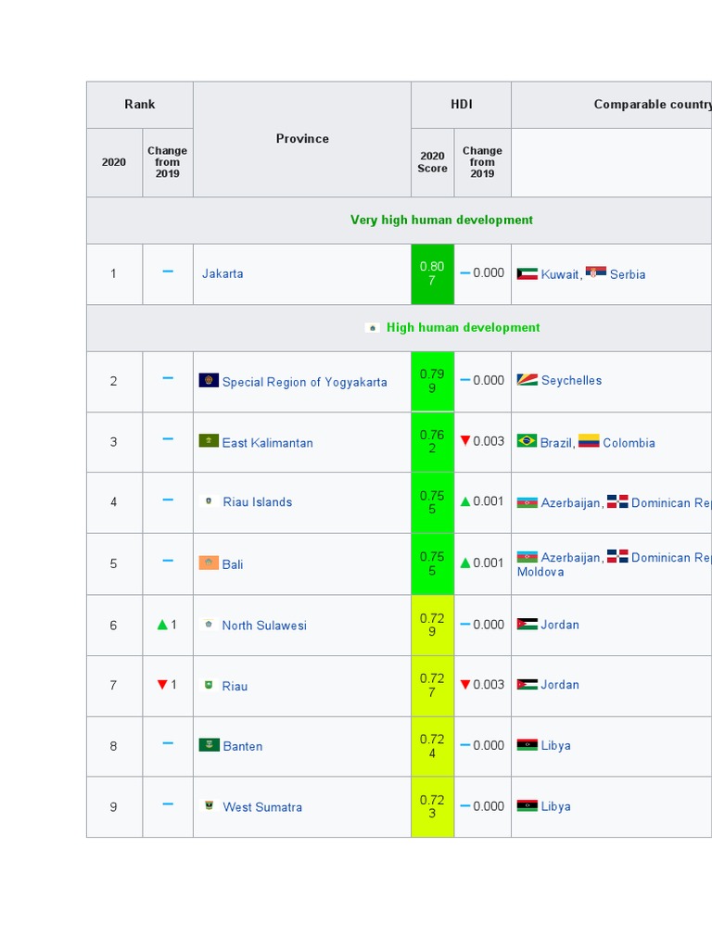Image resolution: width=712 pixels, height=949 pixels.
Task: Click the Moldova country link
Action: point(540,572)
